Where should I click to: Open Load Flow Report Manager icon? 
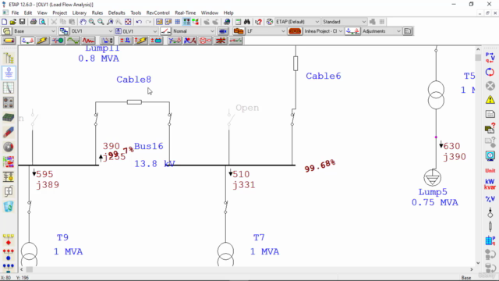point(490,114)
